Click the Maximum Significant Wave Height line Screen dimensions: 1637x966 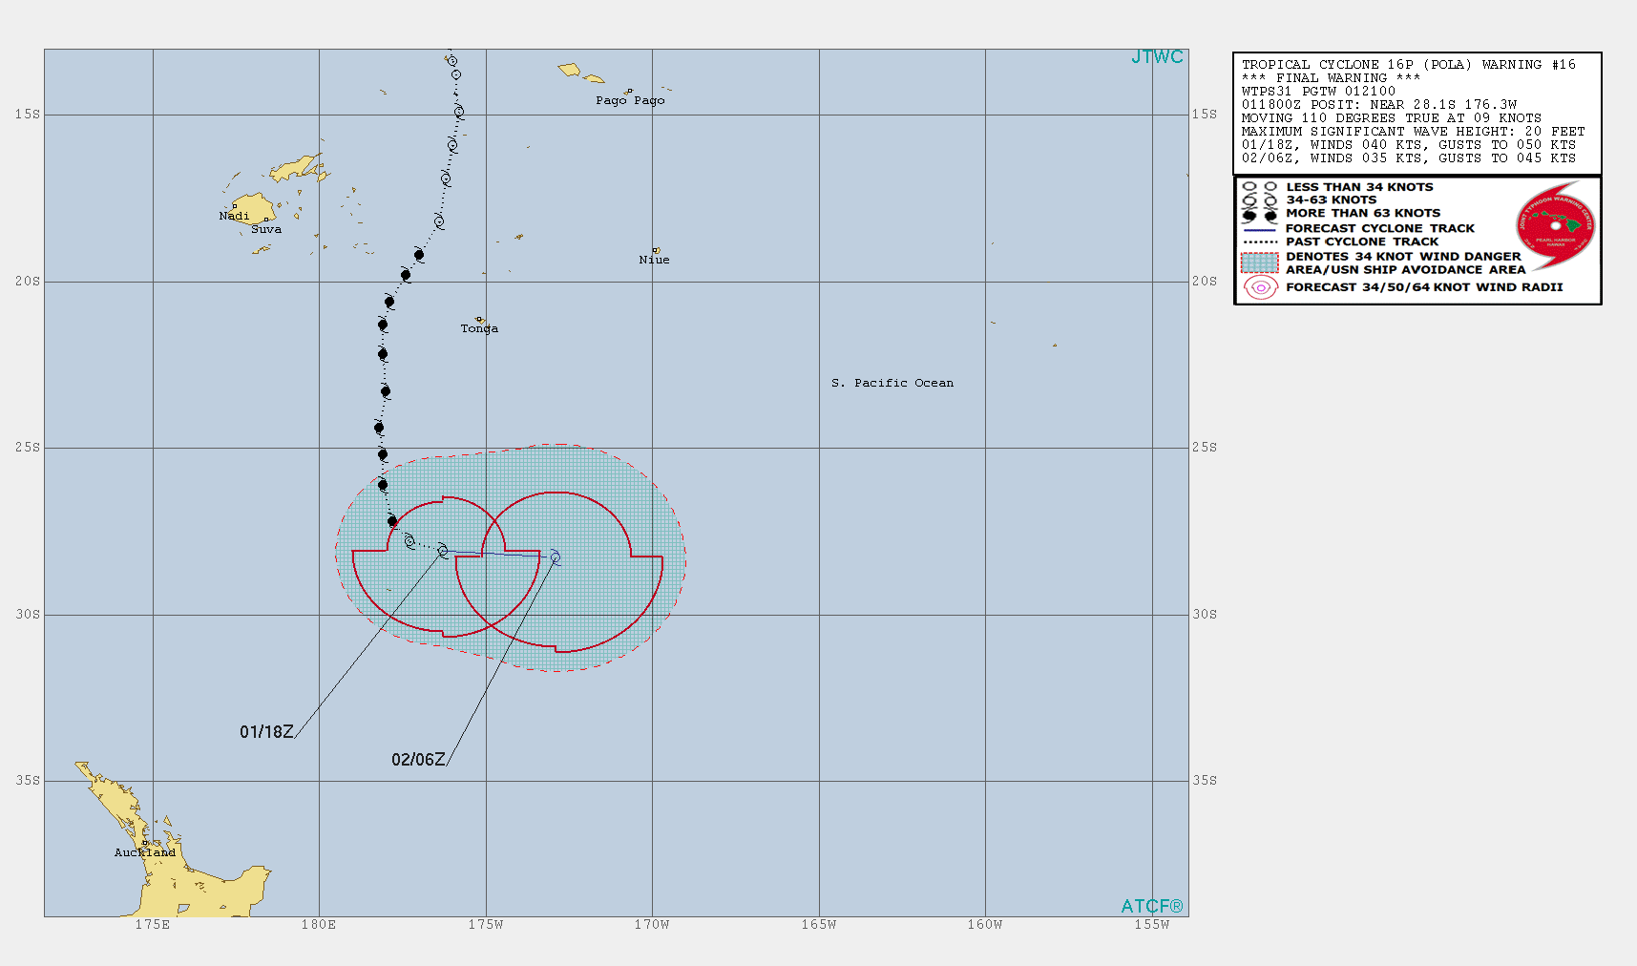click(x=1414, y=132)
